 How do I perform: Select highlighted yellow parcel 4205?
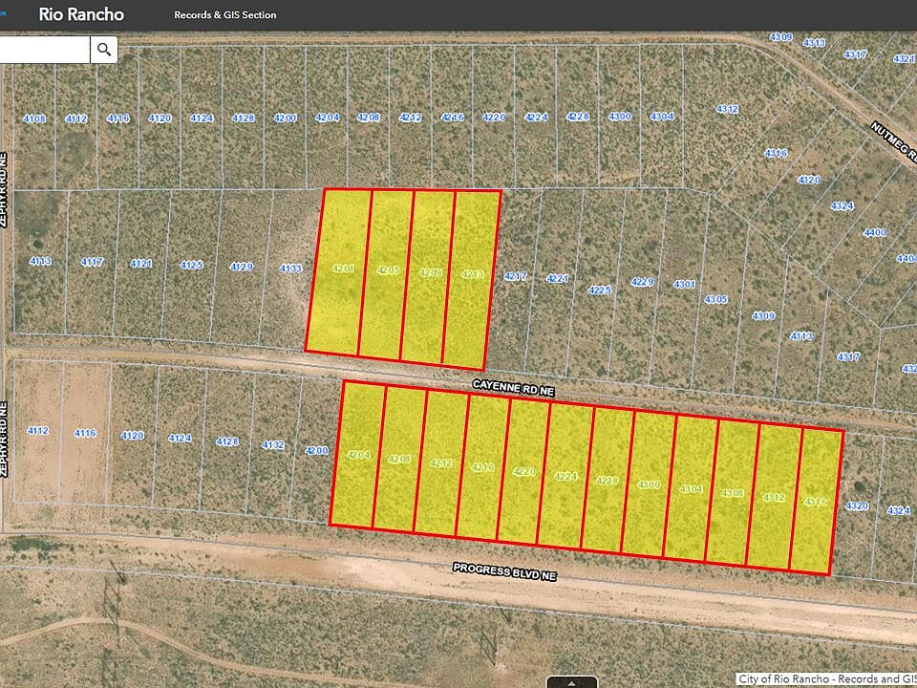[x=386, y=274]
